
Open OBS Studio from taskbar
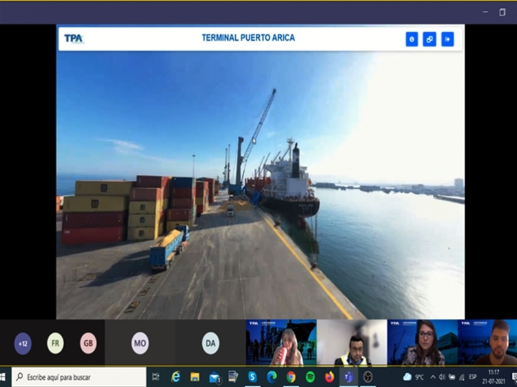tap(367, 377)
